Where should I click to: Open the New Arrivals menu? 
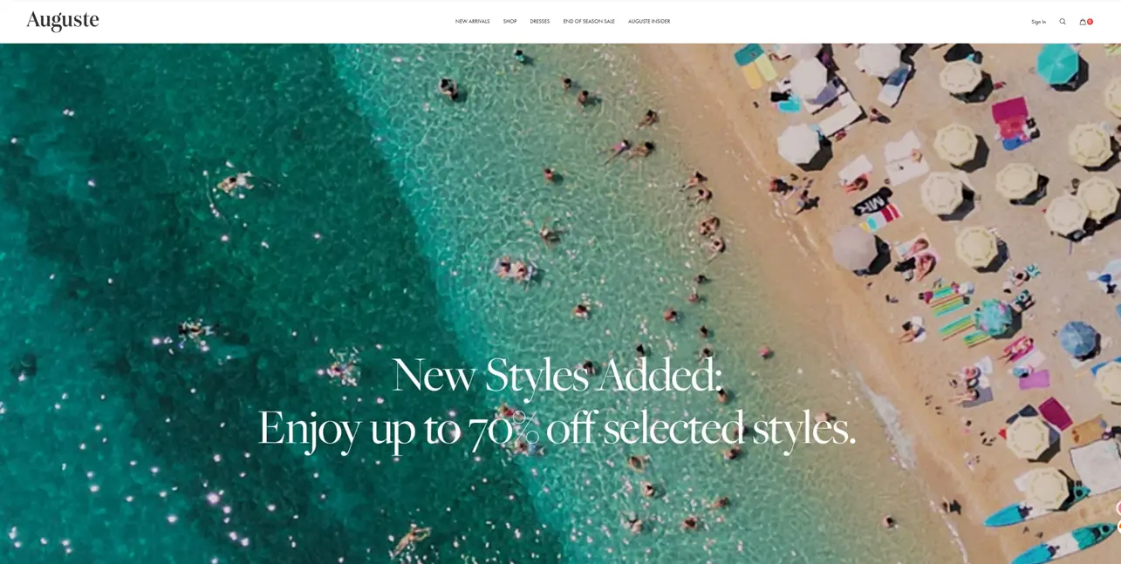click(x=472, y=22)
